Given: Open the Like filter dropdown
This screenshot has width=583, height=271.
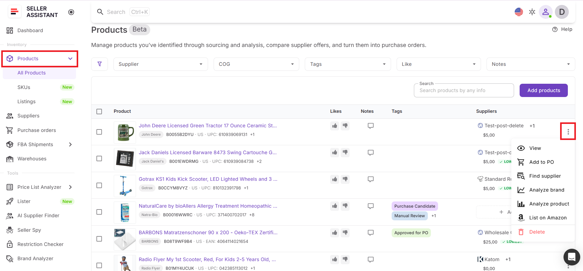Looking at the screenshot, I should 439,64.
